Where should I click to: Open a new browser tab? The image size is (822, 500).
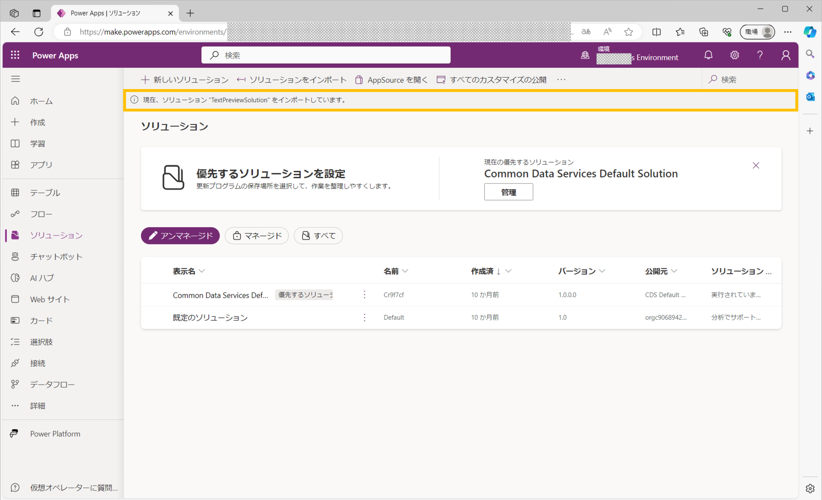(190, 13)
